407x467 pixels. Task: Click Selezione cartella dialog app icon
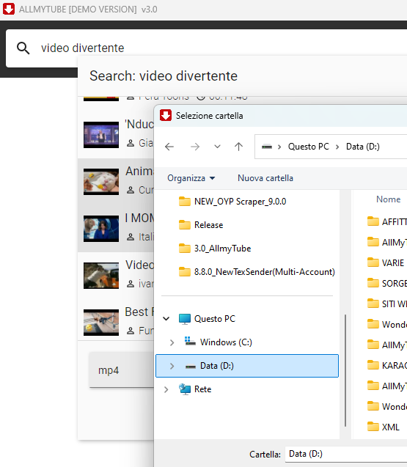coord(166,115)
